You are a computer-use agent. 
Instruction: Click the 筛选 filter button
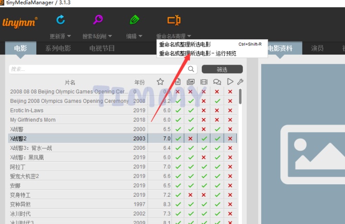(222, 69)
